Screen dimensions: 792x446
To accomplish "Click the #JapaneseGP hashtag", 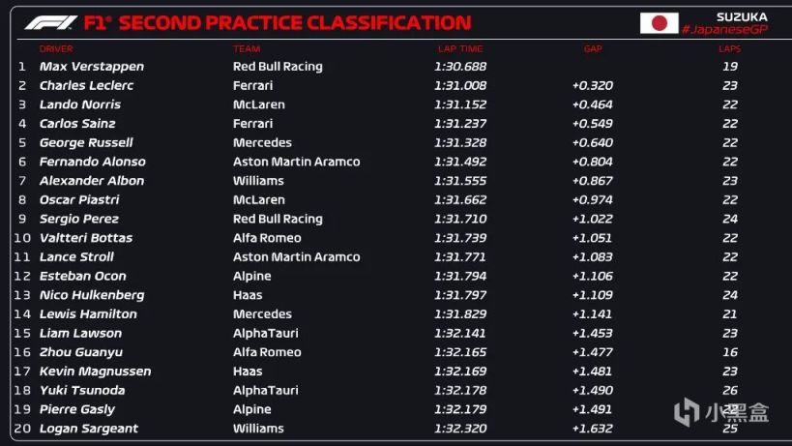I will pyautogui.click(x=726, y=30).
